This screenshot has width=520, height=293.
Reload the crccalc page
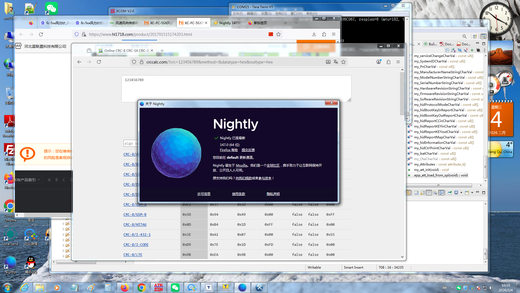click(99, 62)
